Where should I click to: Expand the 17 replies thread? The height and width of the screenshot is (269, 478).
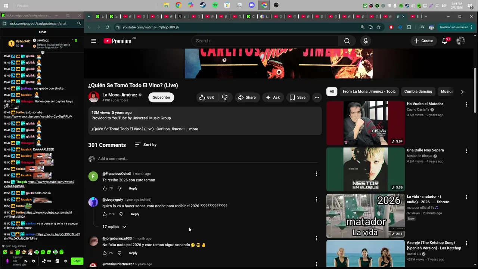coord(114,227)
